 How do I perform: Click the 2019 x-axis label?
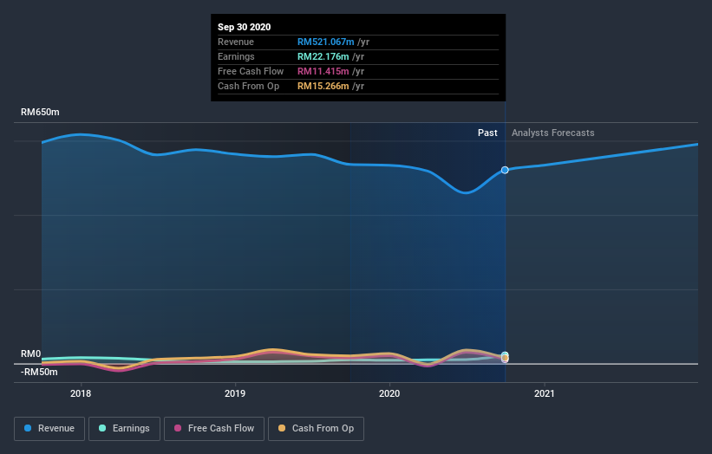pyautogui.click(x=235, y=393)
